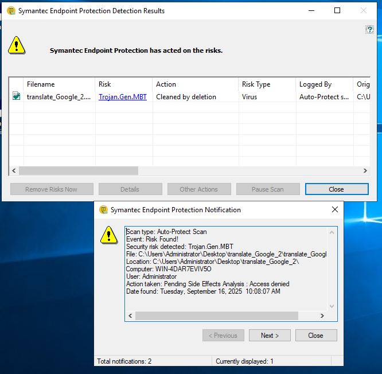The height and width of the screenshot is (374, 382).
Task: Sort by the Action column header
Action: [196, 84]
